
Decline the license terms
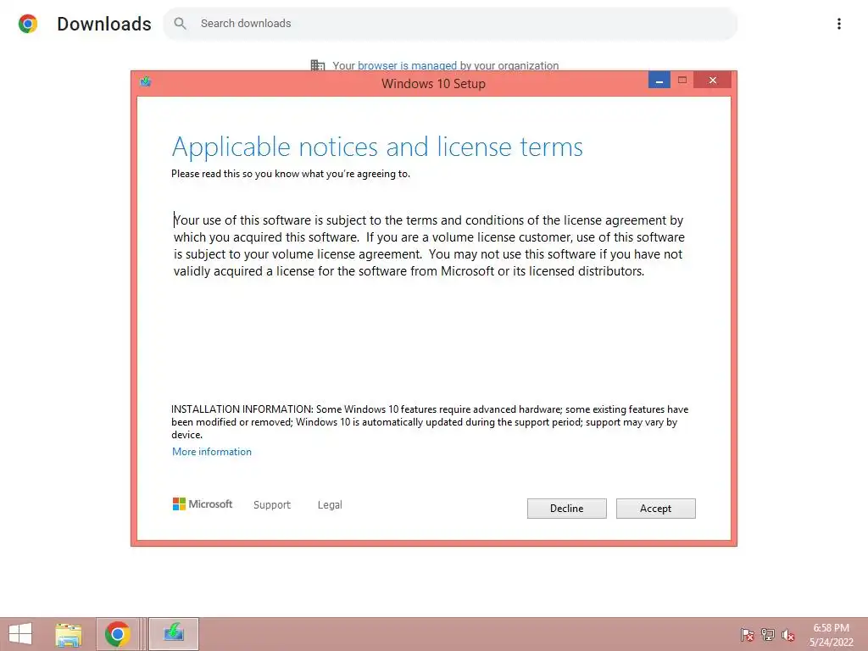(566, 509)
